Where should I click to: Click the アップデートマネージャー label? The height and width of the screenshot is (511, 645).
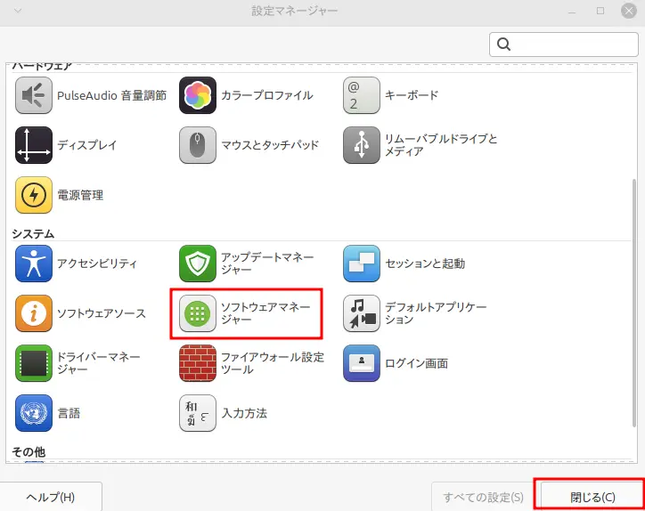click(x=267, y=264)
